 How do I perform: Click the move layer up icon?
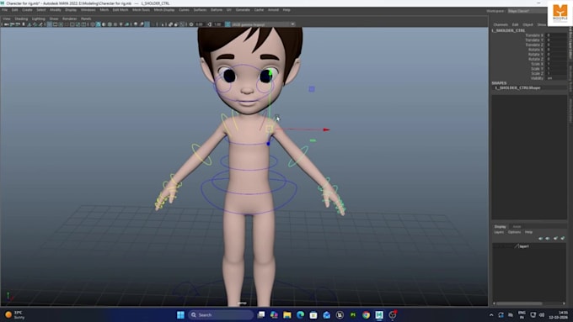[540, 238]
